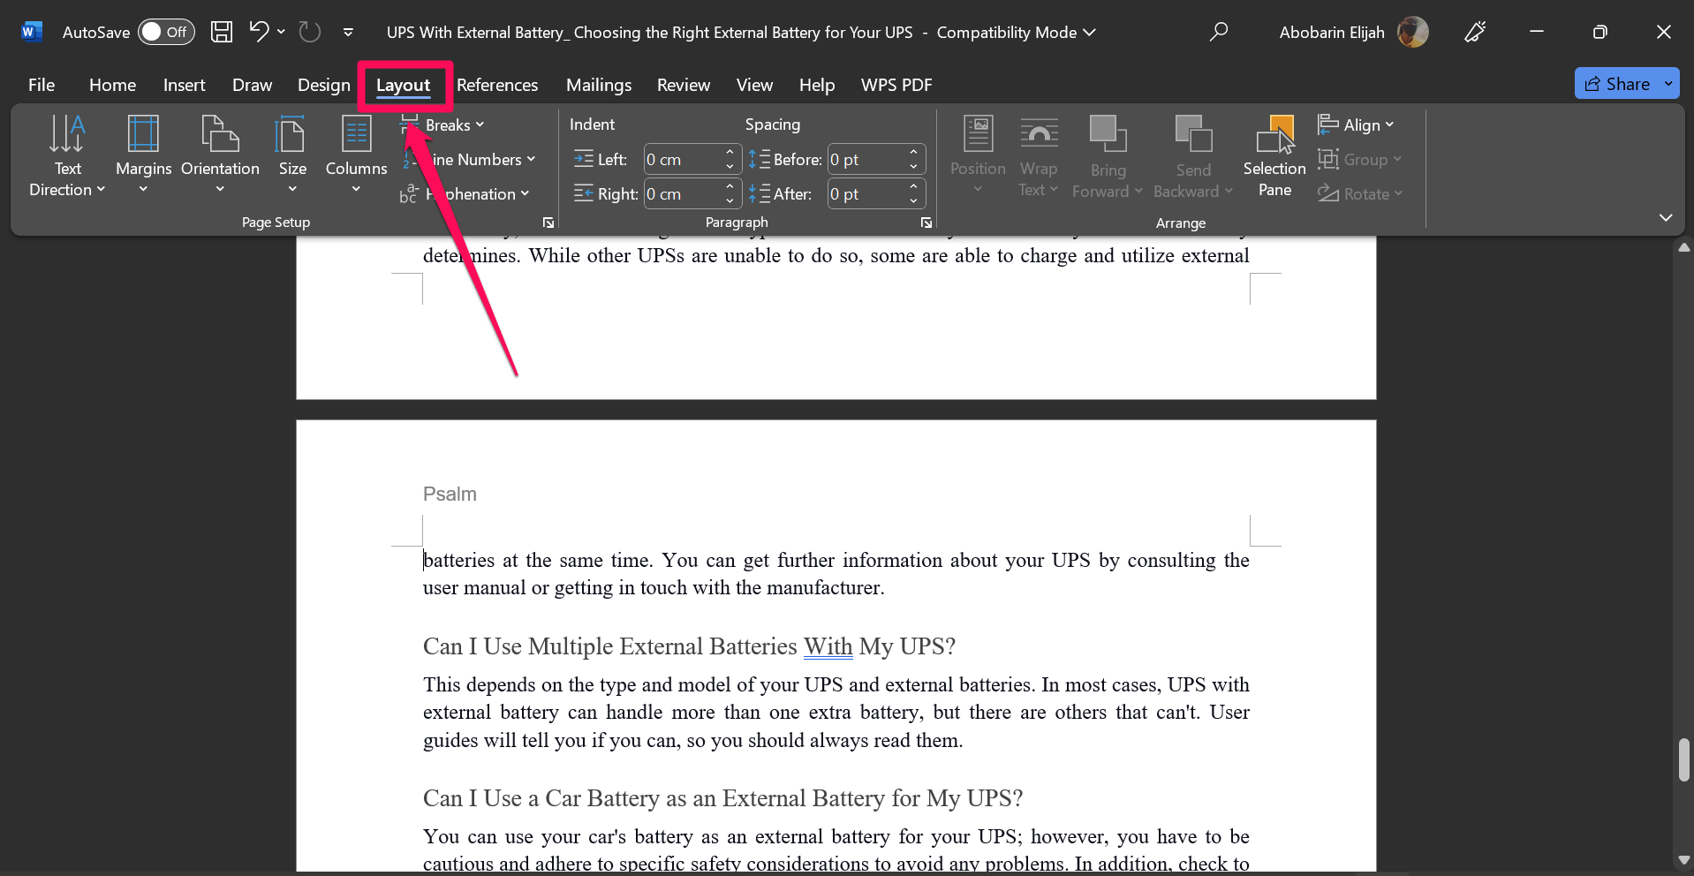Toggle the AutoSave switch
This screenshot has height=876, width=1694.
(166, 32)
